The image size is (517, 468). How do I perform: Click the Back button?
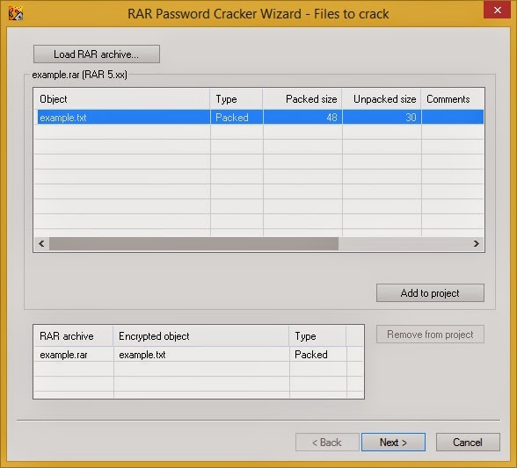click(x=327, y=442)
